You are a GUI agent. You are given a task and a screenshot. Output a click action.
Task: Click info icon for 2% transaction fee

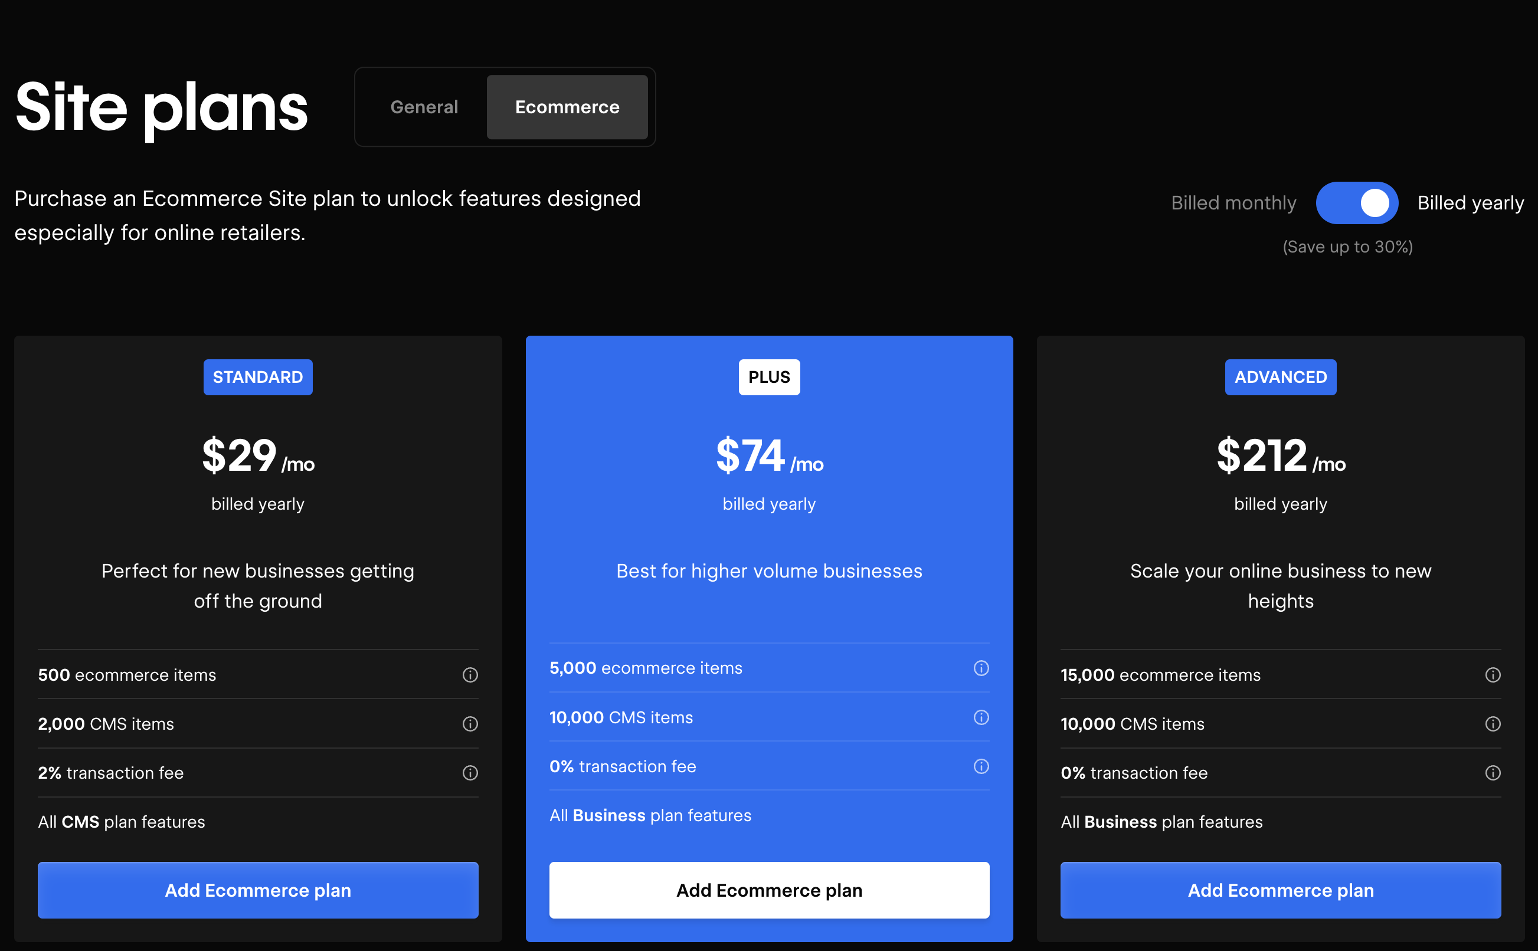[470, 772]
